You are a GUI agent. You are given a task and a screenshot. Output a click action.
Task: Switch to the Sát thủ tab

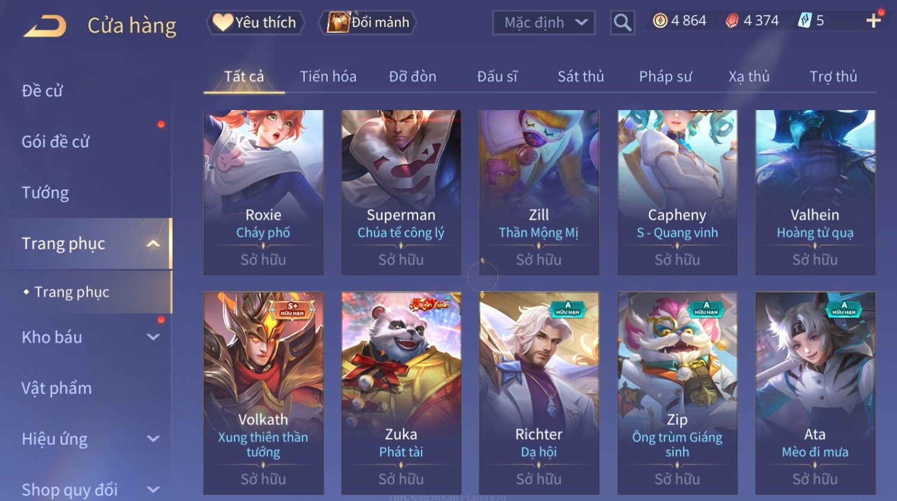coord(581,77)
